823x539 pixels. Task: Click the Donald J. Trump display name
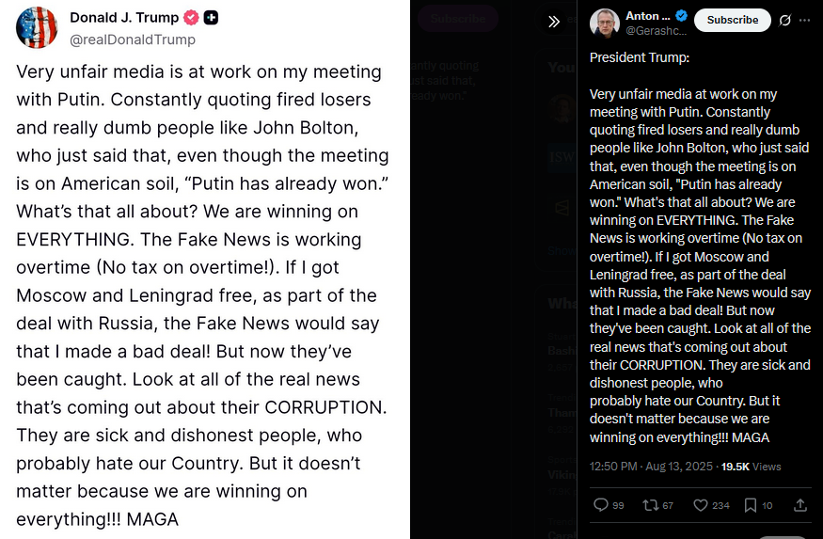(124, 18)
